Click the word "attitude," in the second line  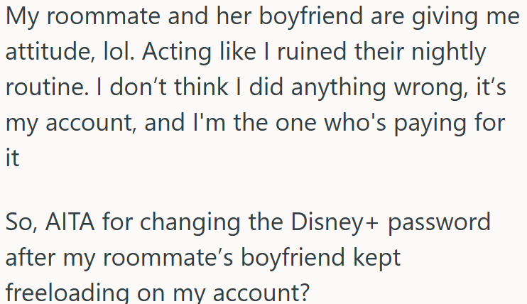[x=50, y=52]
